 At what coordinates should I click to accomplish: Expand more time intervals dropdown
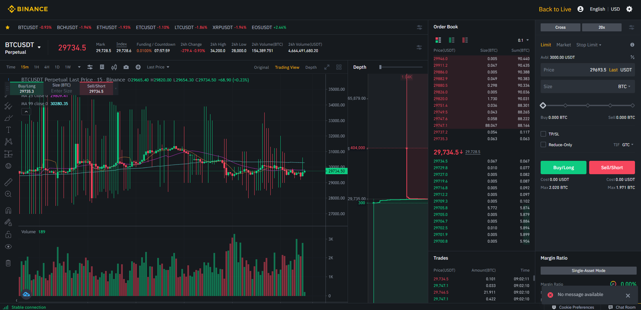pyautogui.click(x=79, y=67)
